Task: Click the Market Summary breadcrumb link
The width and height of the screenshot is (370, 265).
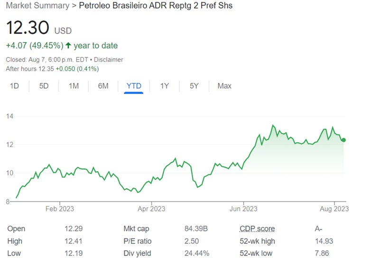Action: pos(38,5)
